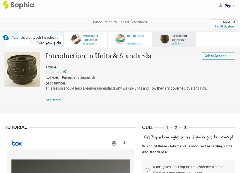This screenshot has height=173, width=240.
Task: Click the lesson rating stars
Action: pos(54,71)
